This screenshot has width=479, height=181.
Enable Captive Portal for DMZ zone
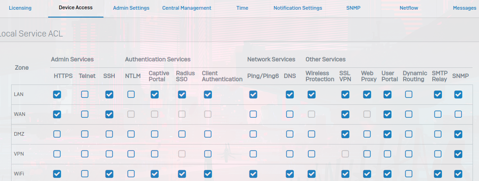155,134
